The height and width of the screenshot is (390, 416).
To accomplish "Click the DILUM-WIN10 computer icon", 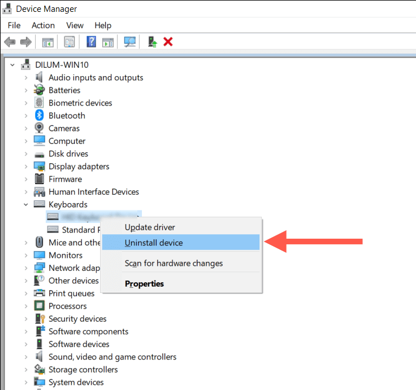I will point(26,64).
